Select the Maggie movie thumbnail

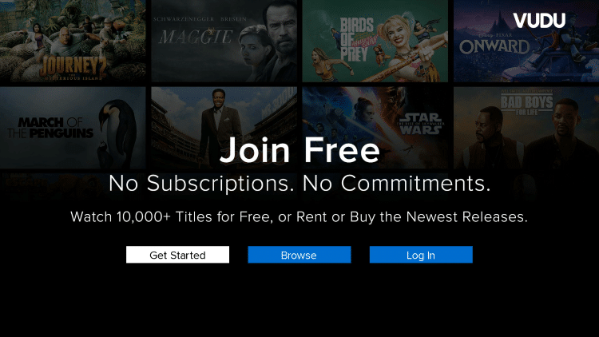pos(224,41)
